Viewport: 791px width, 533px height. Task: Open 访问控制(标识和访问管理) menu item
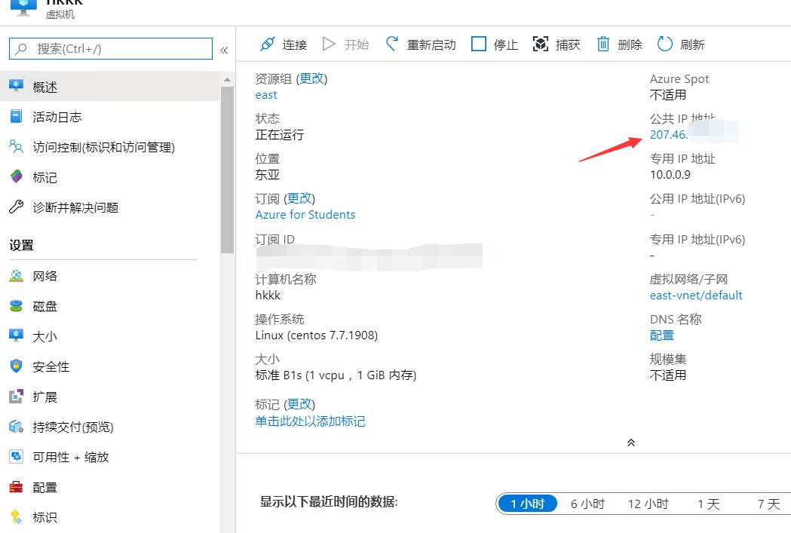(x=110, y=147)
